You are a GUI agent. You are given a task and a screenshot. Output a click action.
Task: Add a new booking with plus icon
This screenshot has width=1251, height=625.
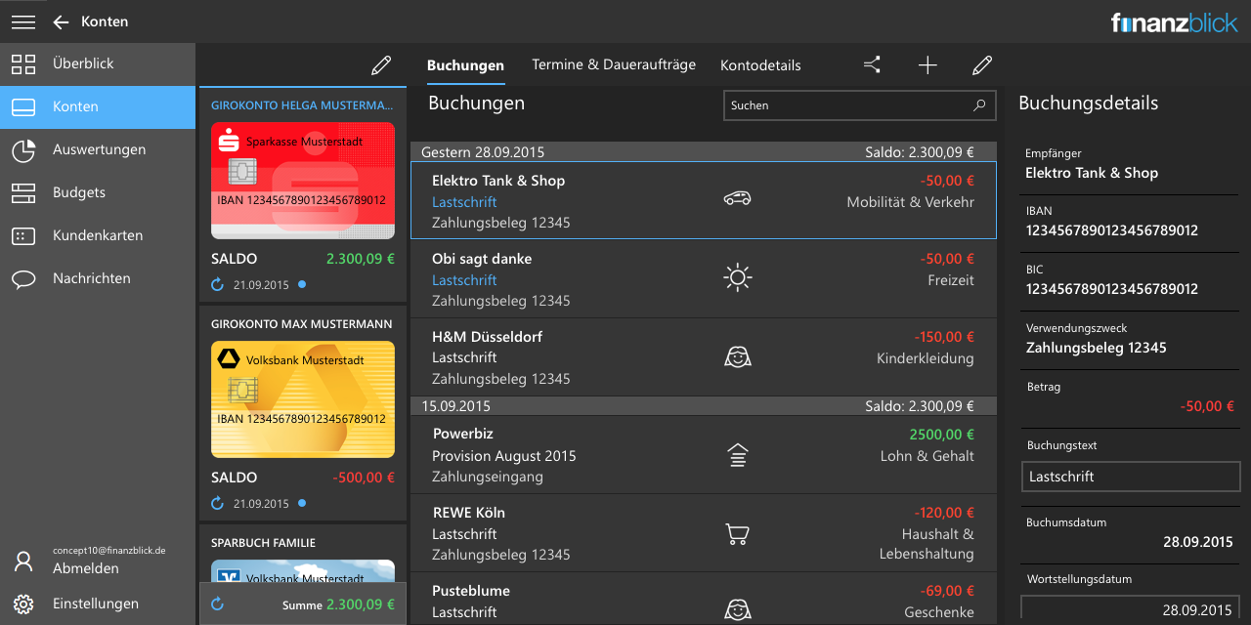[927, 65]
